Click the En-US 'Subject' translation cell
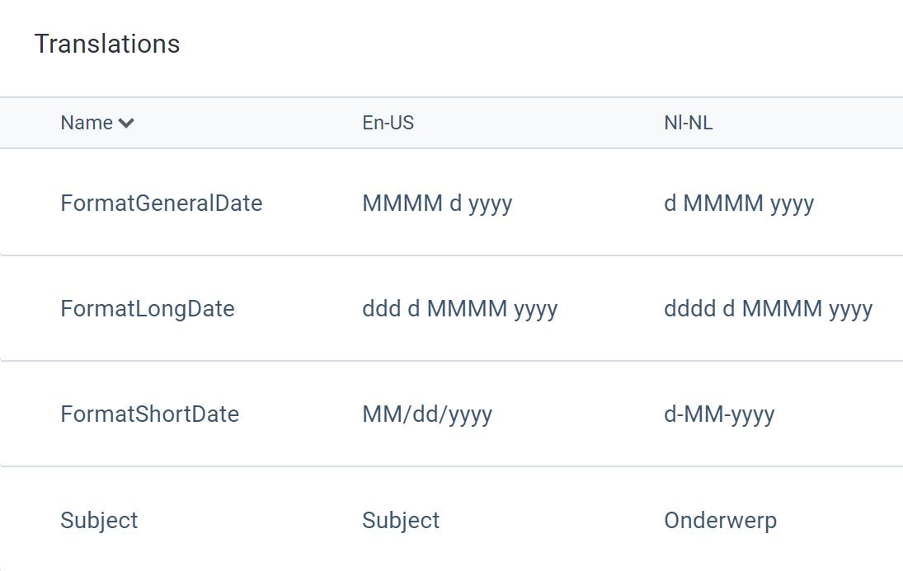The width and height of the screenshot is (903, 571). click(x=401, y=521)
